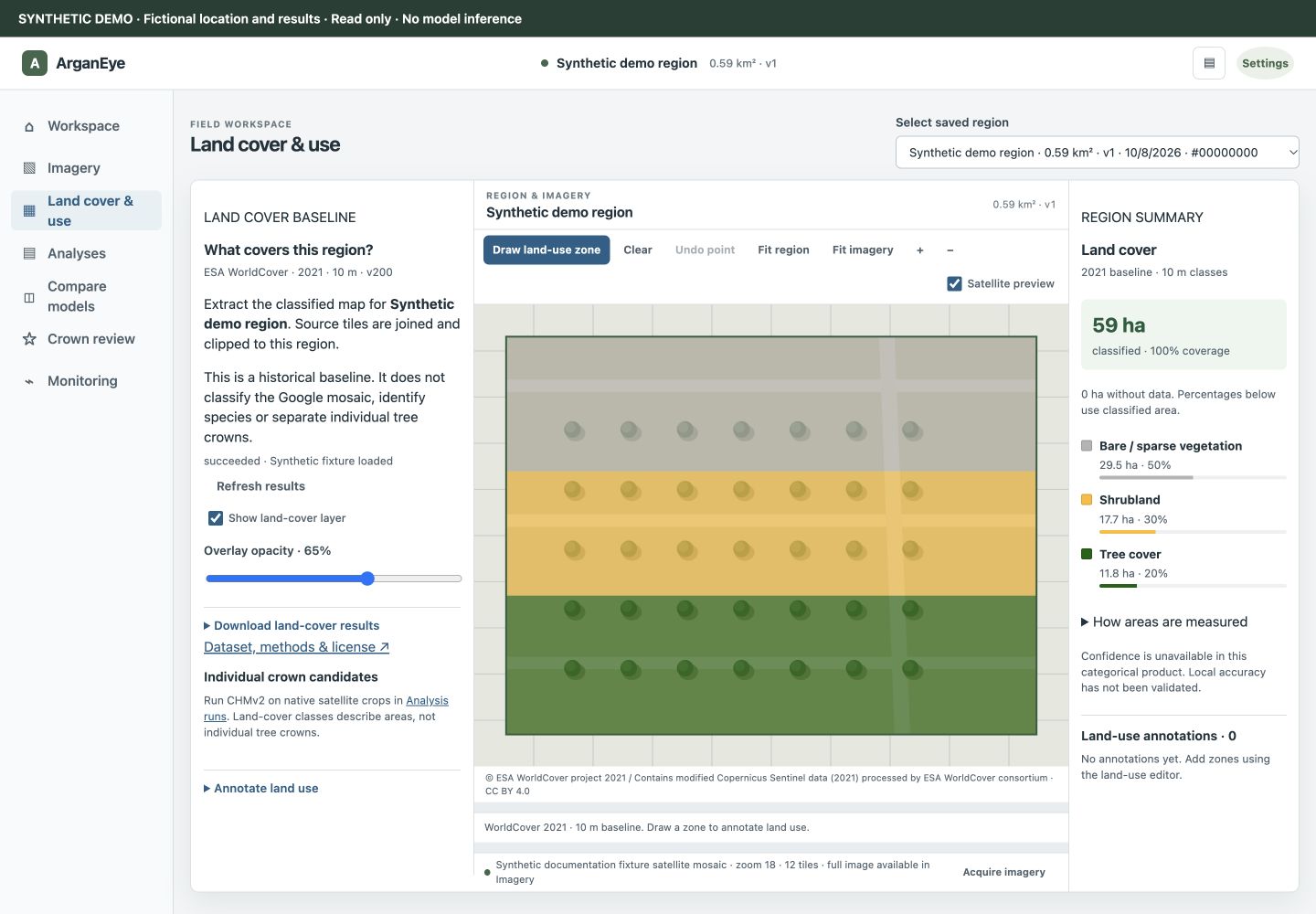Click the Crown review star icon

pos(29,339)
